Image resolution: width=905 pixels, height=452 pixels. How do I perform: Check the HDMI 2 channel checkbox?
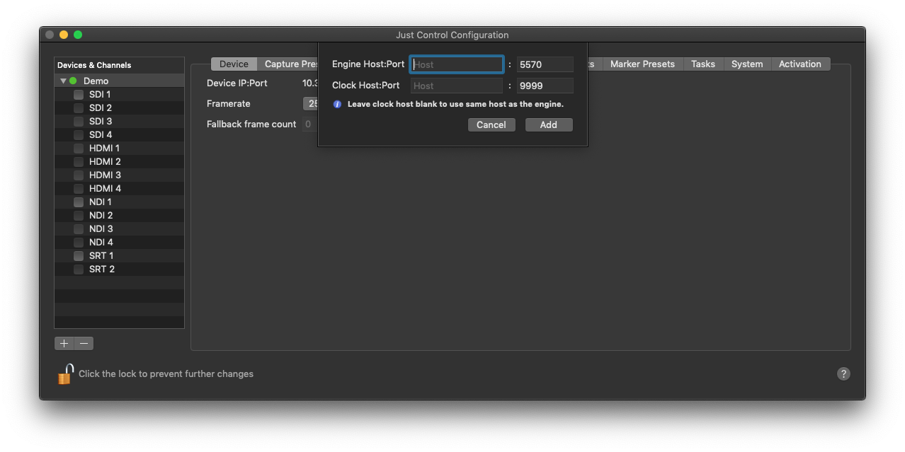point(79,161)
